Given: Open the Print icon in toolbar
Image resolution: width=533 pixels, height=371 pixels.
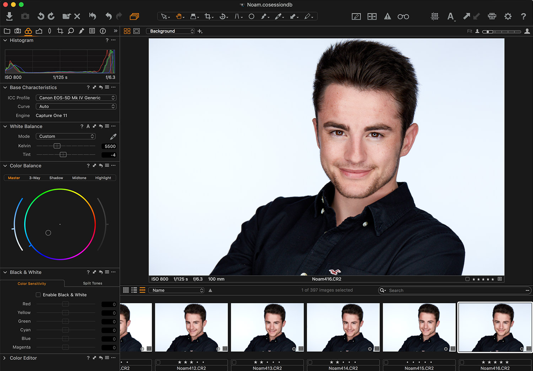Looking at the screenshot, I should (x=492, y=16).
